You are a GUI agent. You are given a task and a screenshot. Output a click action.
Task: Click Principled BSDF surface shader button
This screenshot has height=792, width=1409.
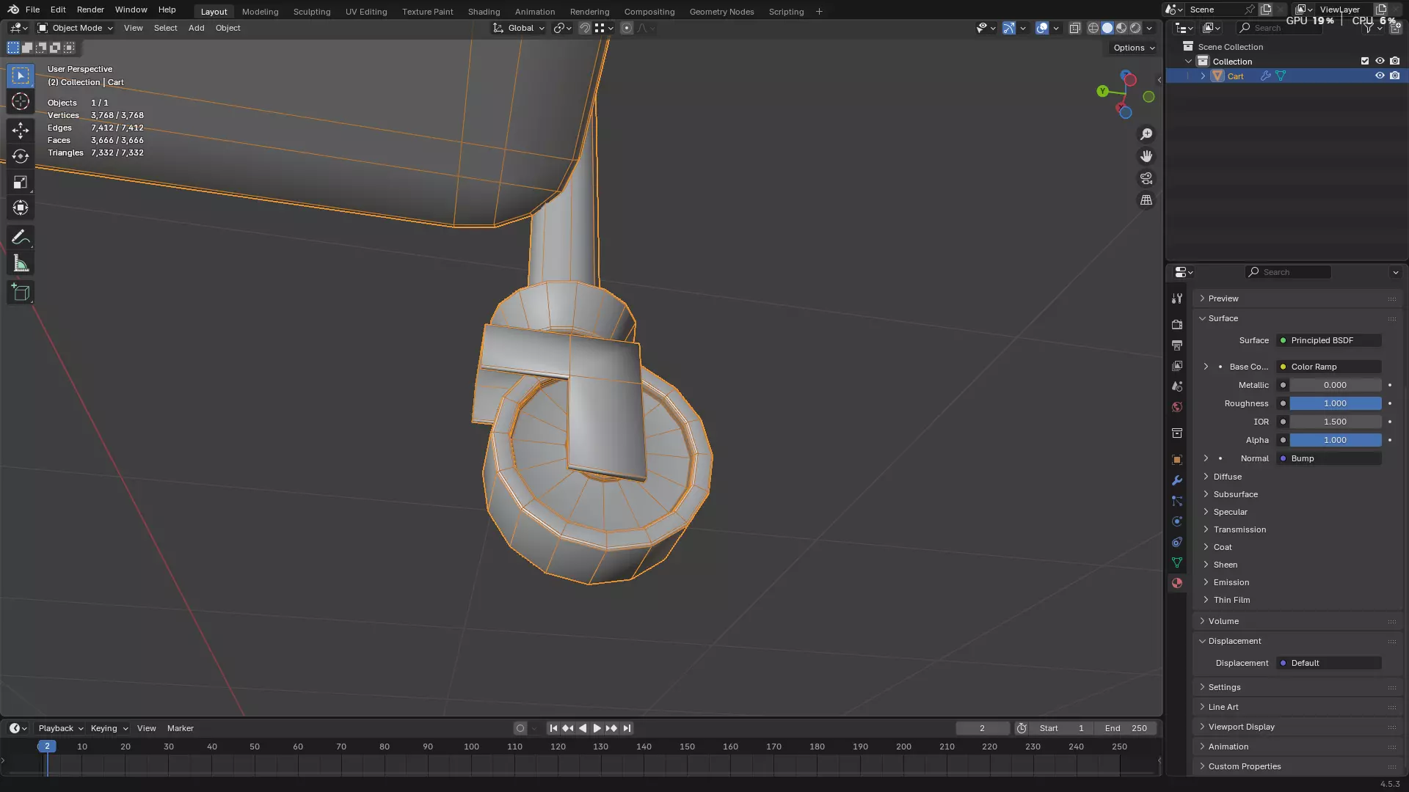coord(1328,340)
